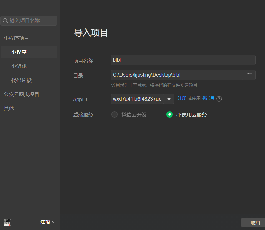
Task: Select the 微信云开发 radio button
Action: (x=115, y=114)
